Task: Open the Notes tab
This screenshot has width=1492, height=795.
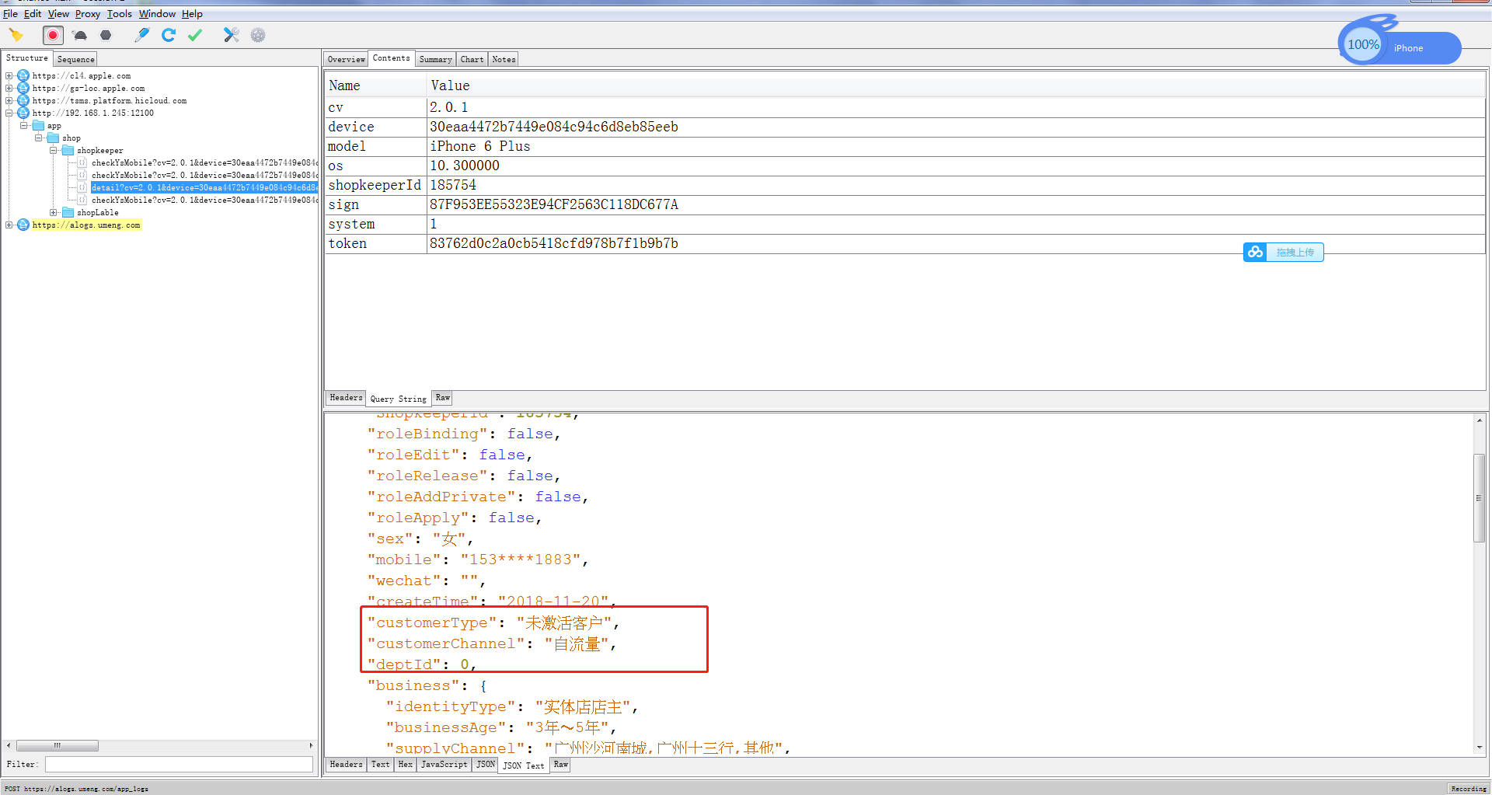Action: (x=504, y=59)
